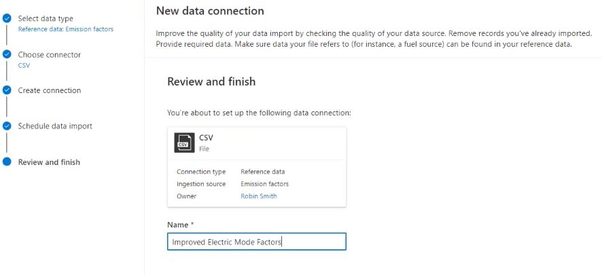Click the CSV sublabel under Choose connector
The image size is (602, 275).
click(x=24, y=66)
